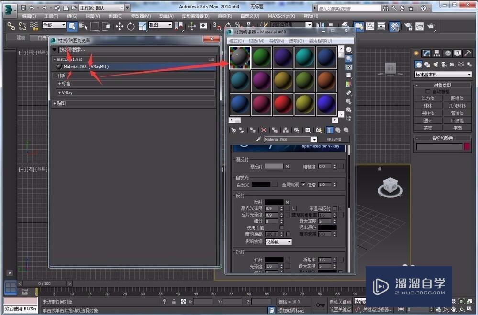The width and height of the screenshot is (478, 315).
Task: Open 模式(D) menu in Material Editor
Action: click(x=236, y=41)
